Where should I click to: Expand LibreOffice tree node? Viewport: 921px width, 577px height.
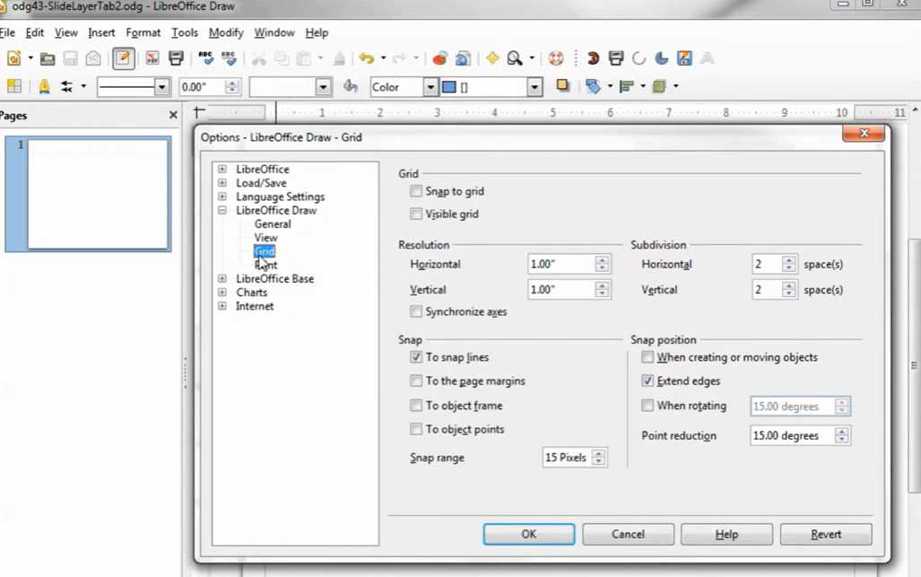pos(222,169)
